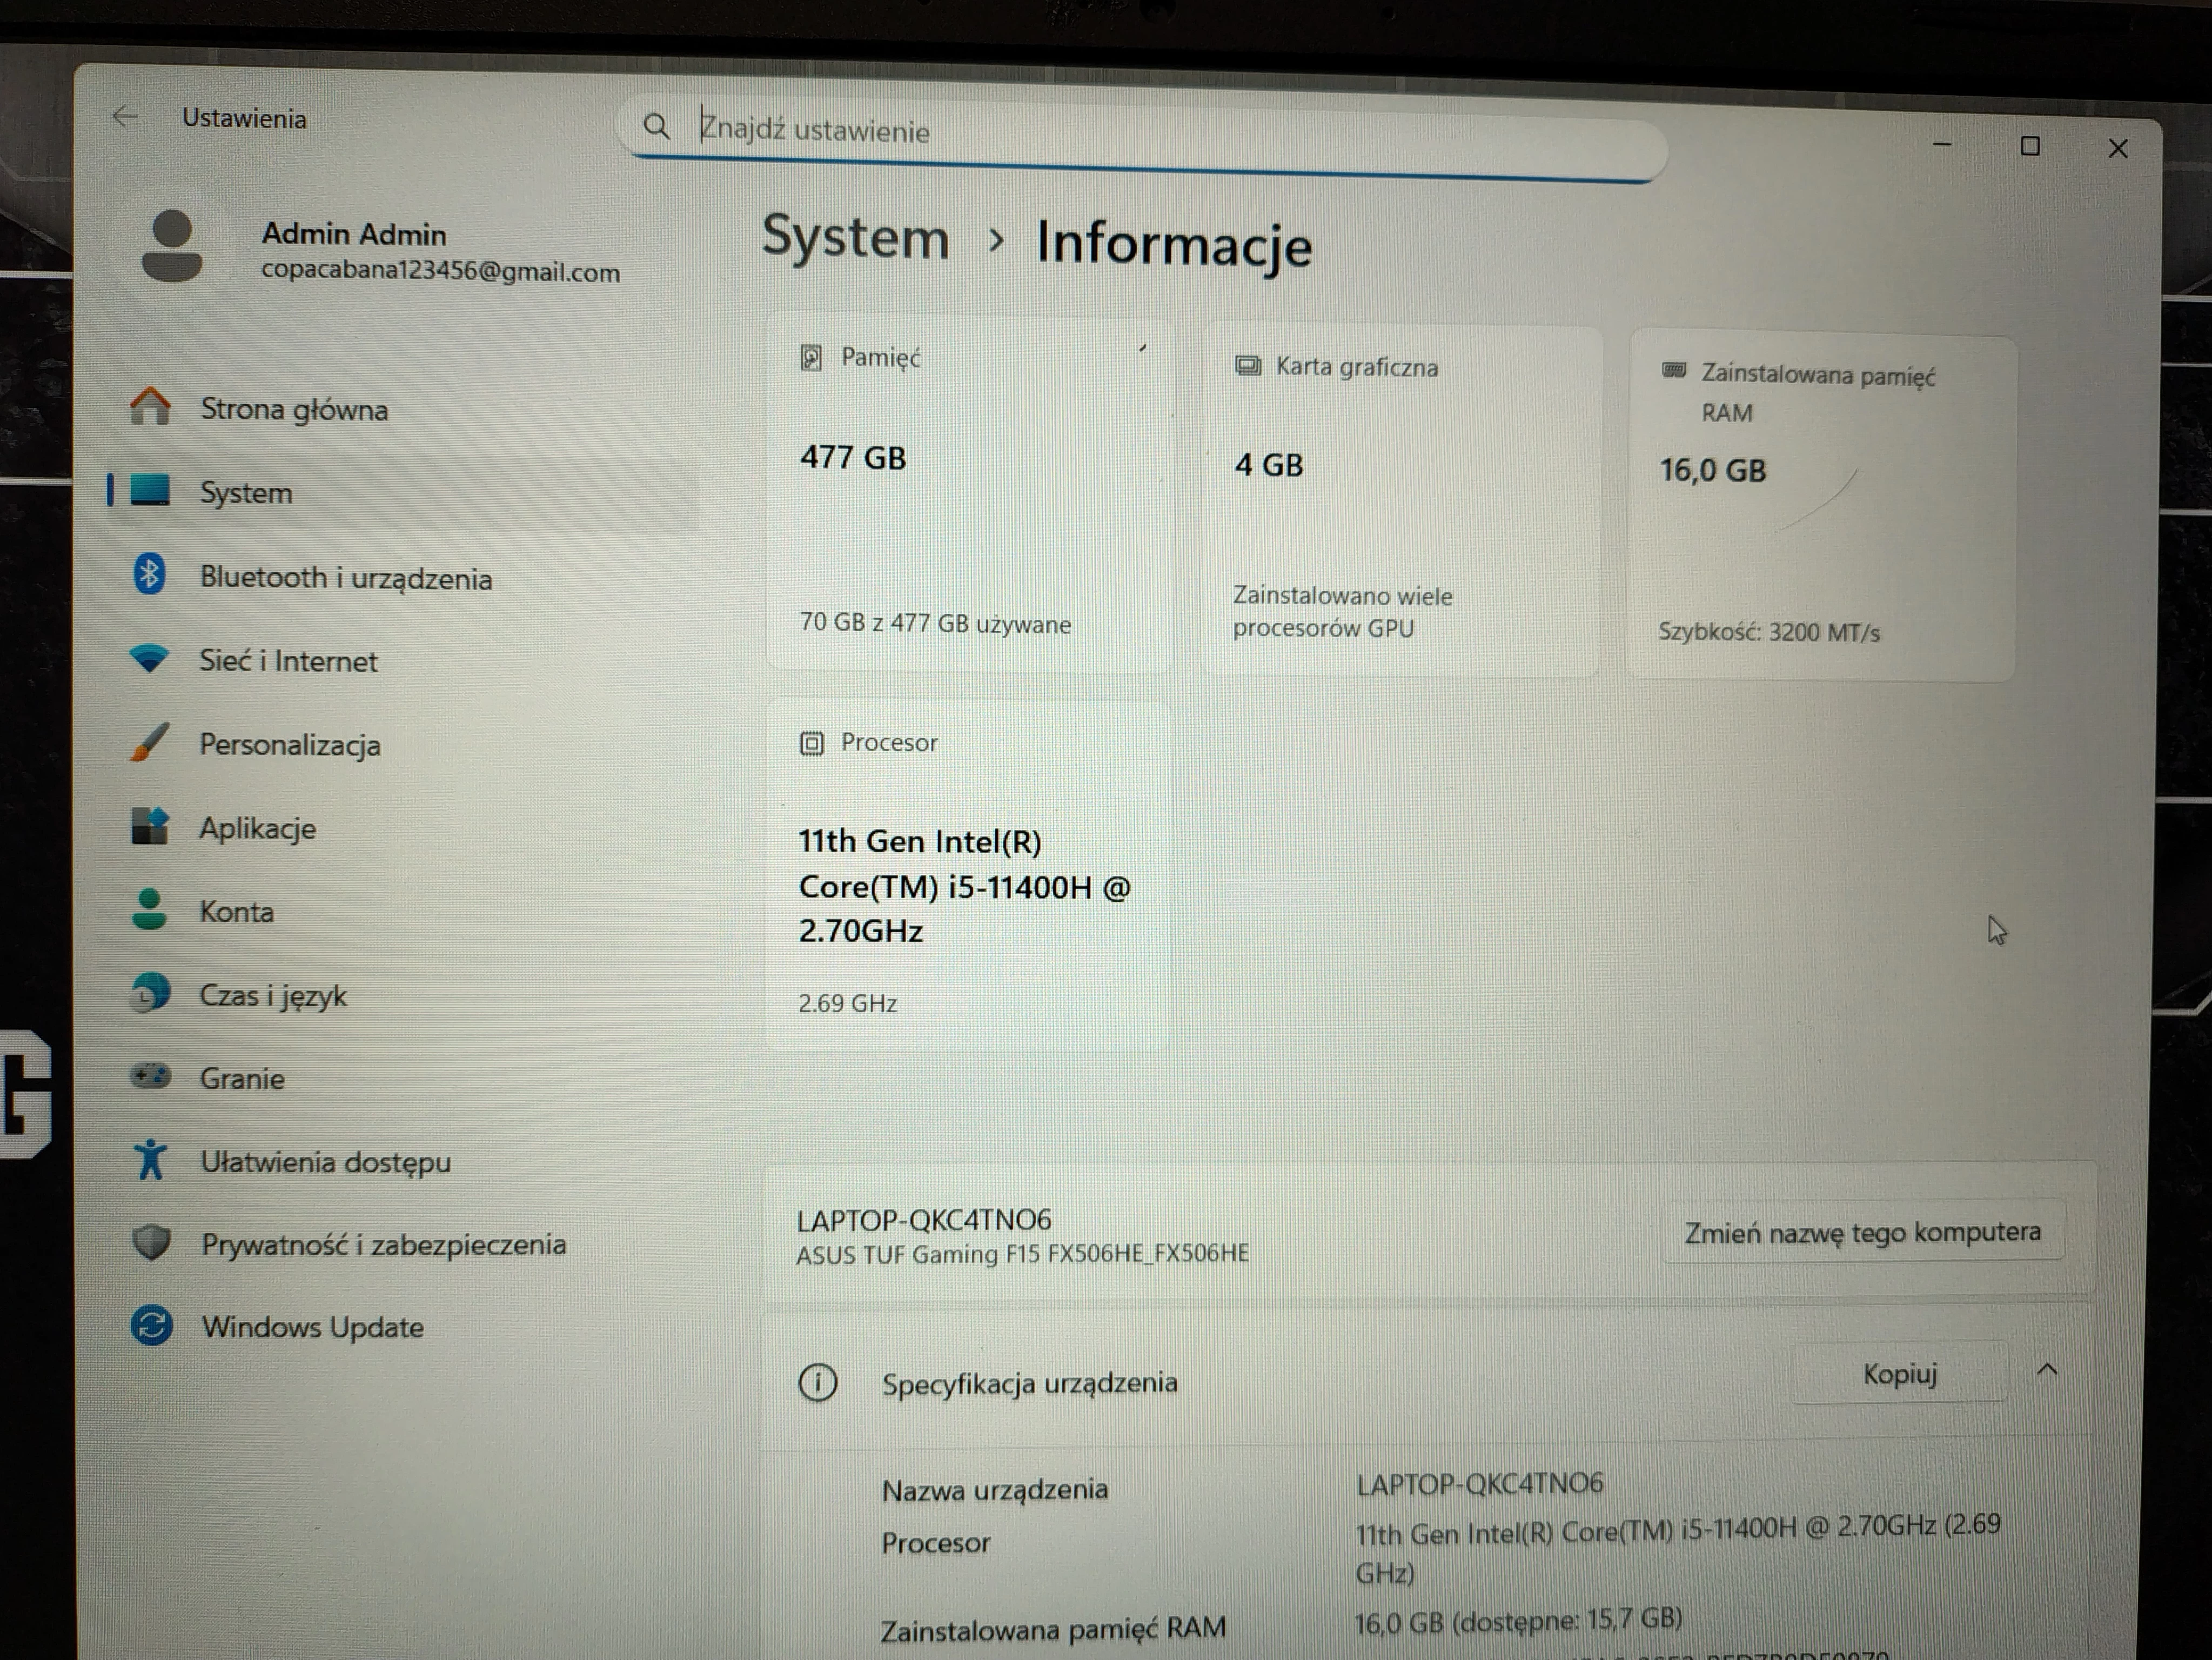2212x1660 pixels.
Task: Click the Sieć i Internet Wi-Fi icon
Action: 150,659
